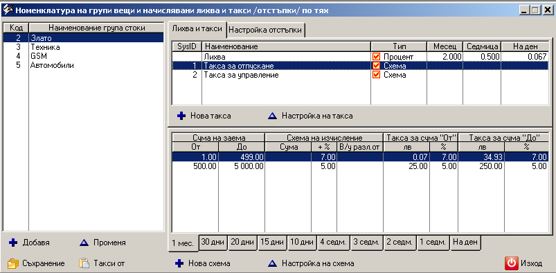The image size is (556, 273).
Task: Click the plus icon beside Нова схема
Action: [179, 263]
